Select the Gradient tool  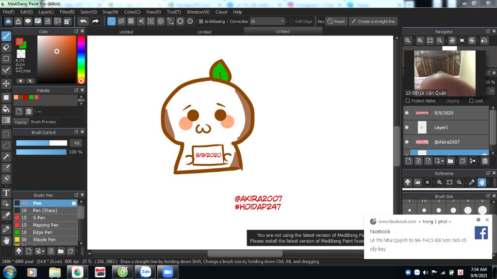6,120
